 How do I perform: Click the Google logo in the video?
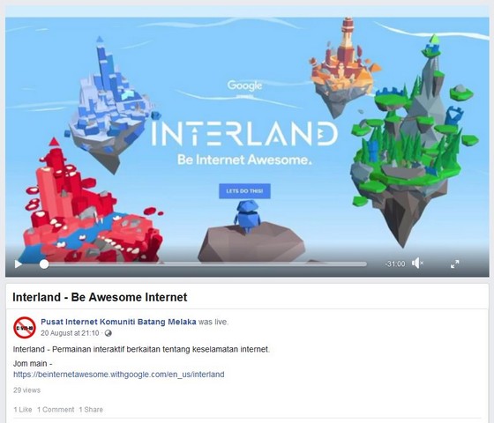pyautogui.click(x=244, y=85)
